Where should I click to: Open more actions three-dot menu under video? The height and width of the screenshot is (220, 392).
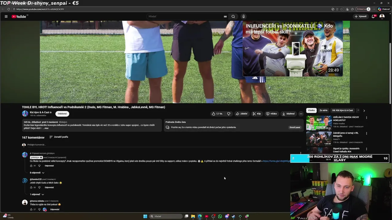point(301,114)
